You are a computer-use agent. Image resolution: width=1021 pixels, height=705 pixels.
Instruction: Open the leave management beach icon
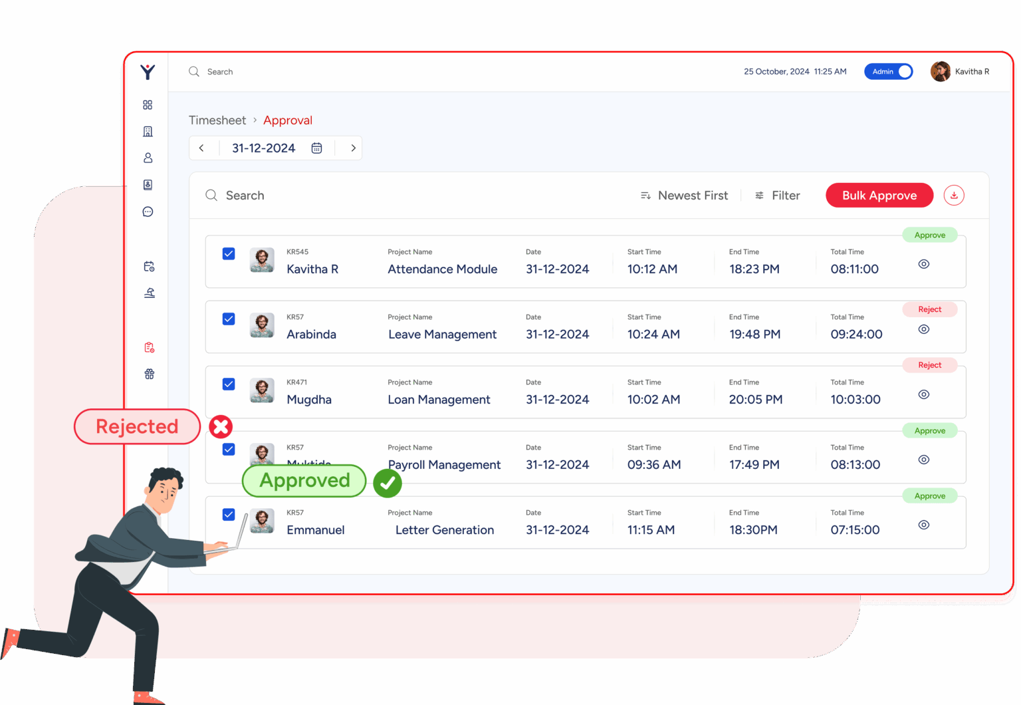pos(149,293)
